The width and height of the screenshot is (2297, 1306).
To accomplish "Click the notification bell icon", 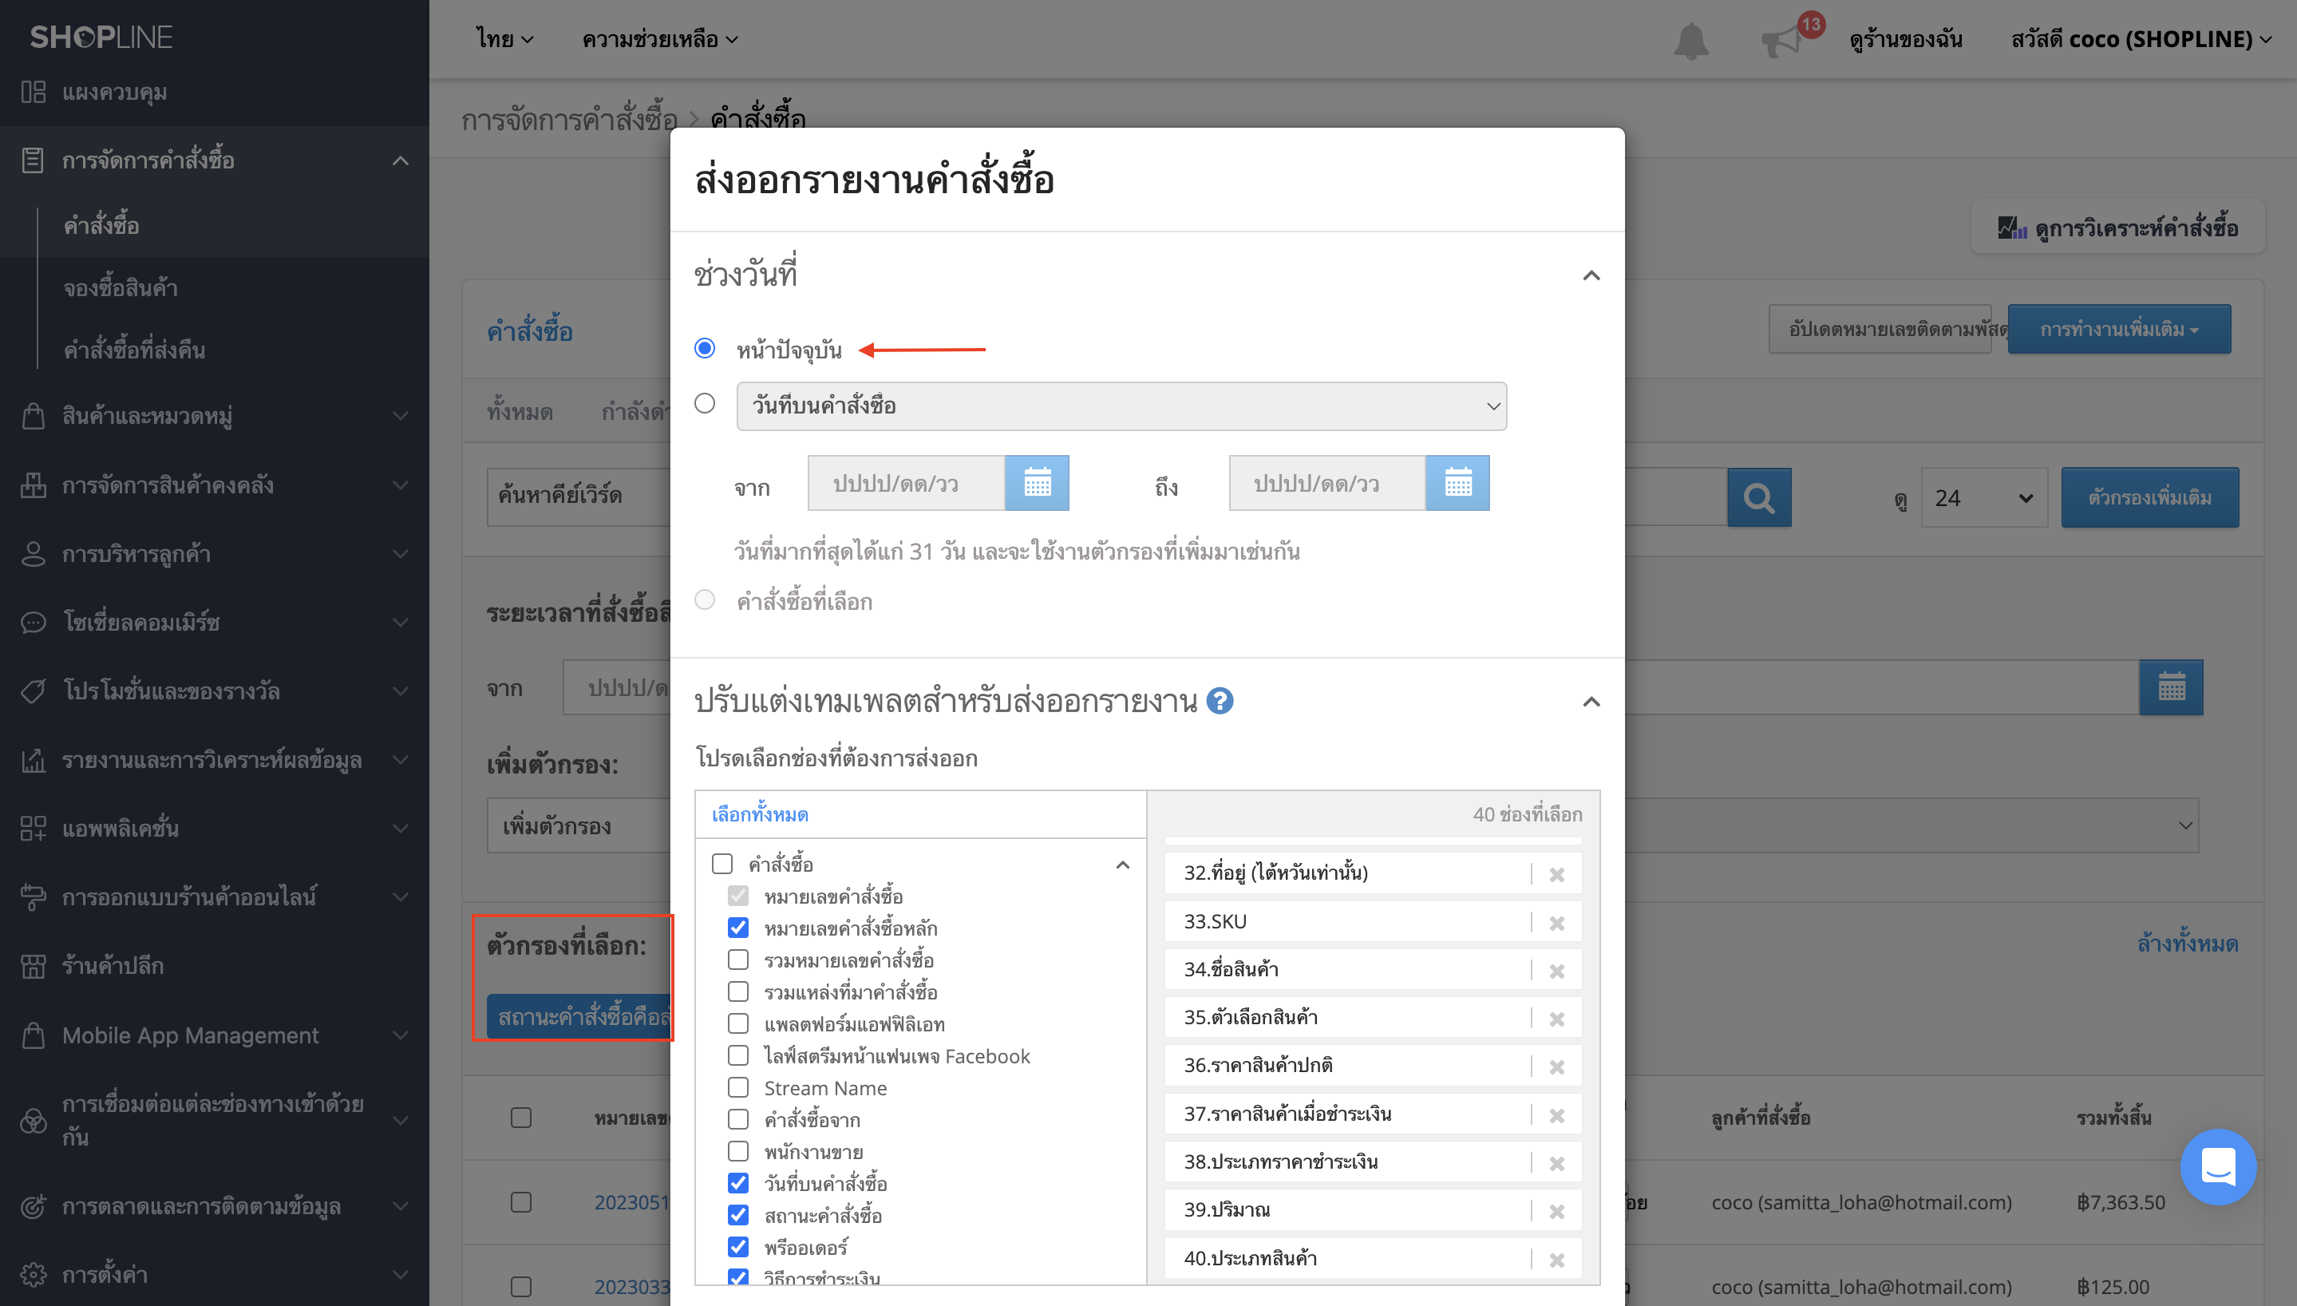I will pos(1691,41).
